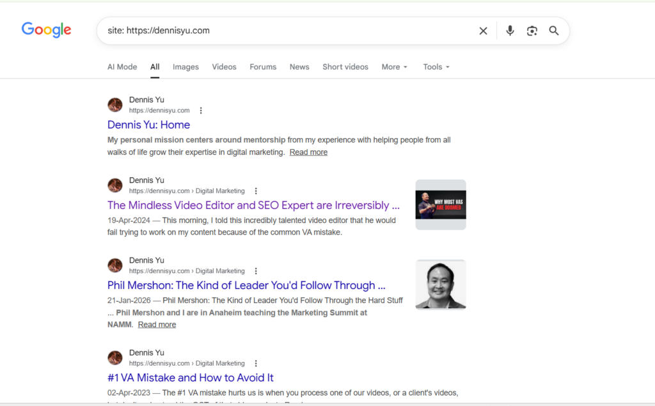655x406 pixels.
Task: Open Phil Mershon leader article link
Action: point(246,285)
